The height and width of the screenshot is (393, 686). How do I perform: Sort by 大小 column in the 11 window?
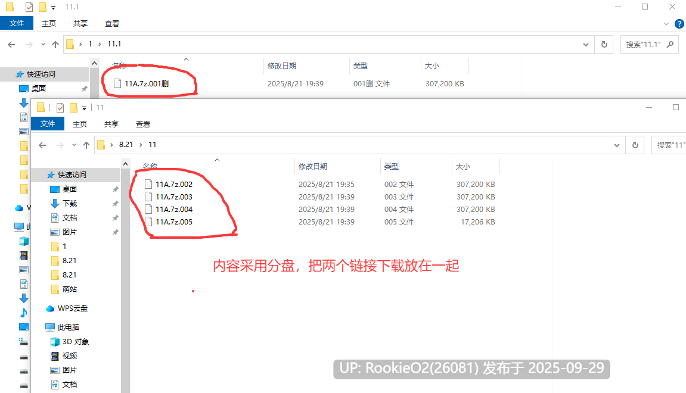[463, 167]
